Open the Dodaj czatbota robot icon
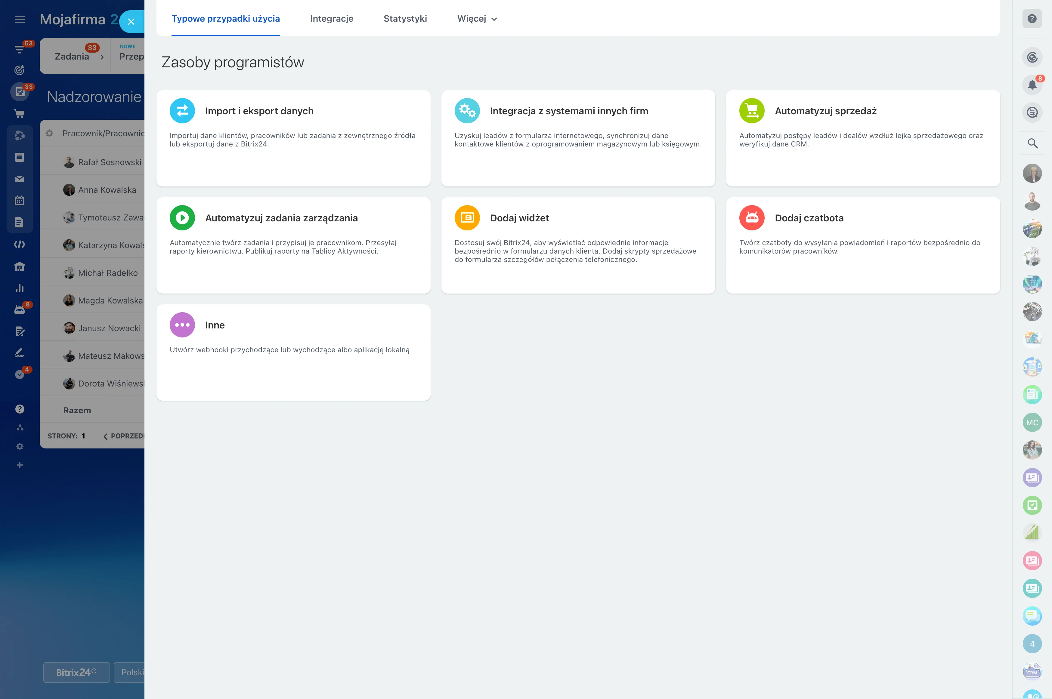This screenshot has height=699, width=1052. point(751,217)
